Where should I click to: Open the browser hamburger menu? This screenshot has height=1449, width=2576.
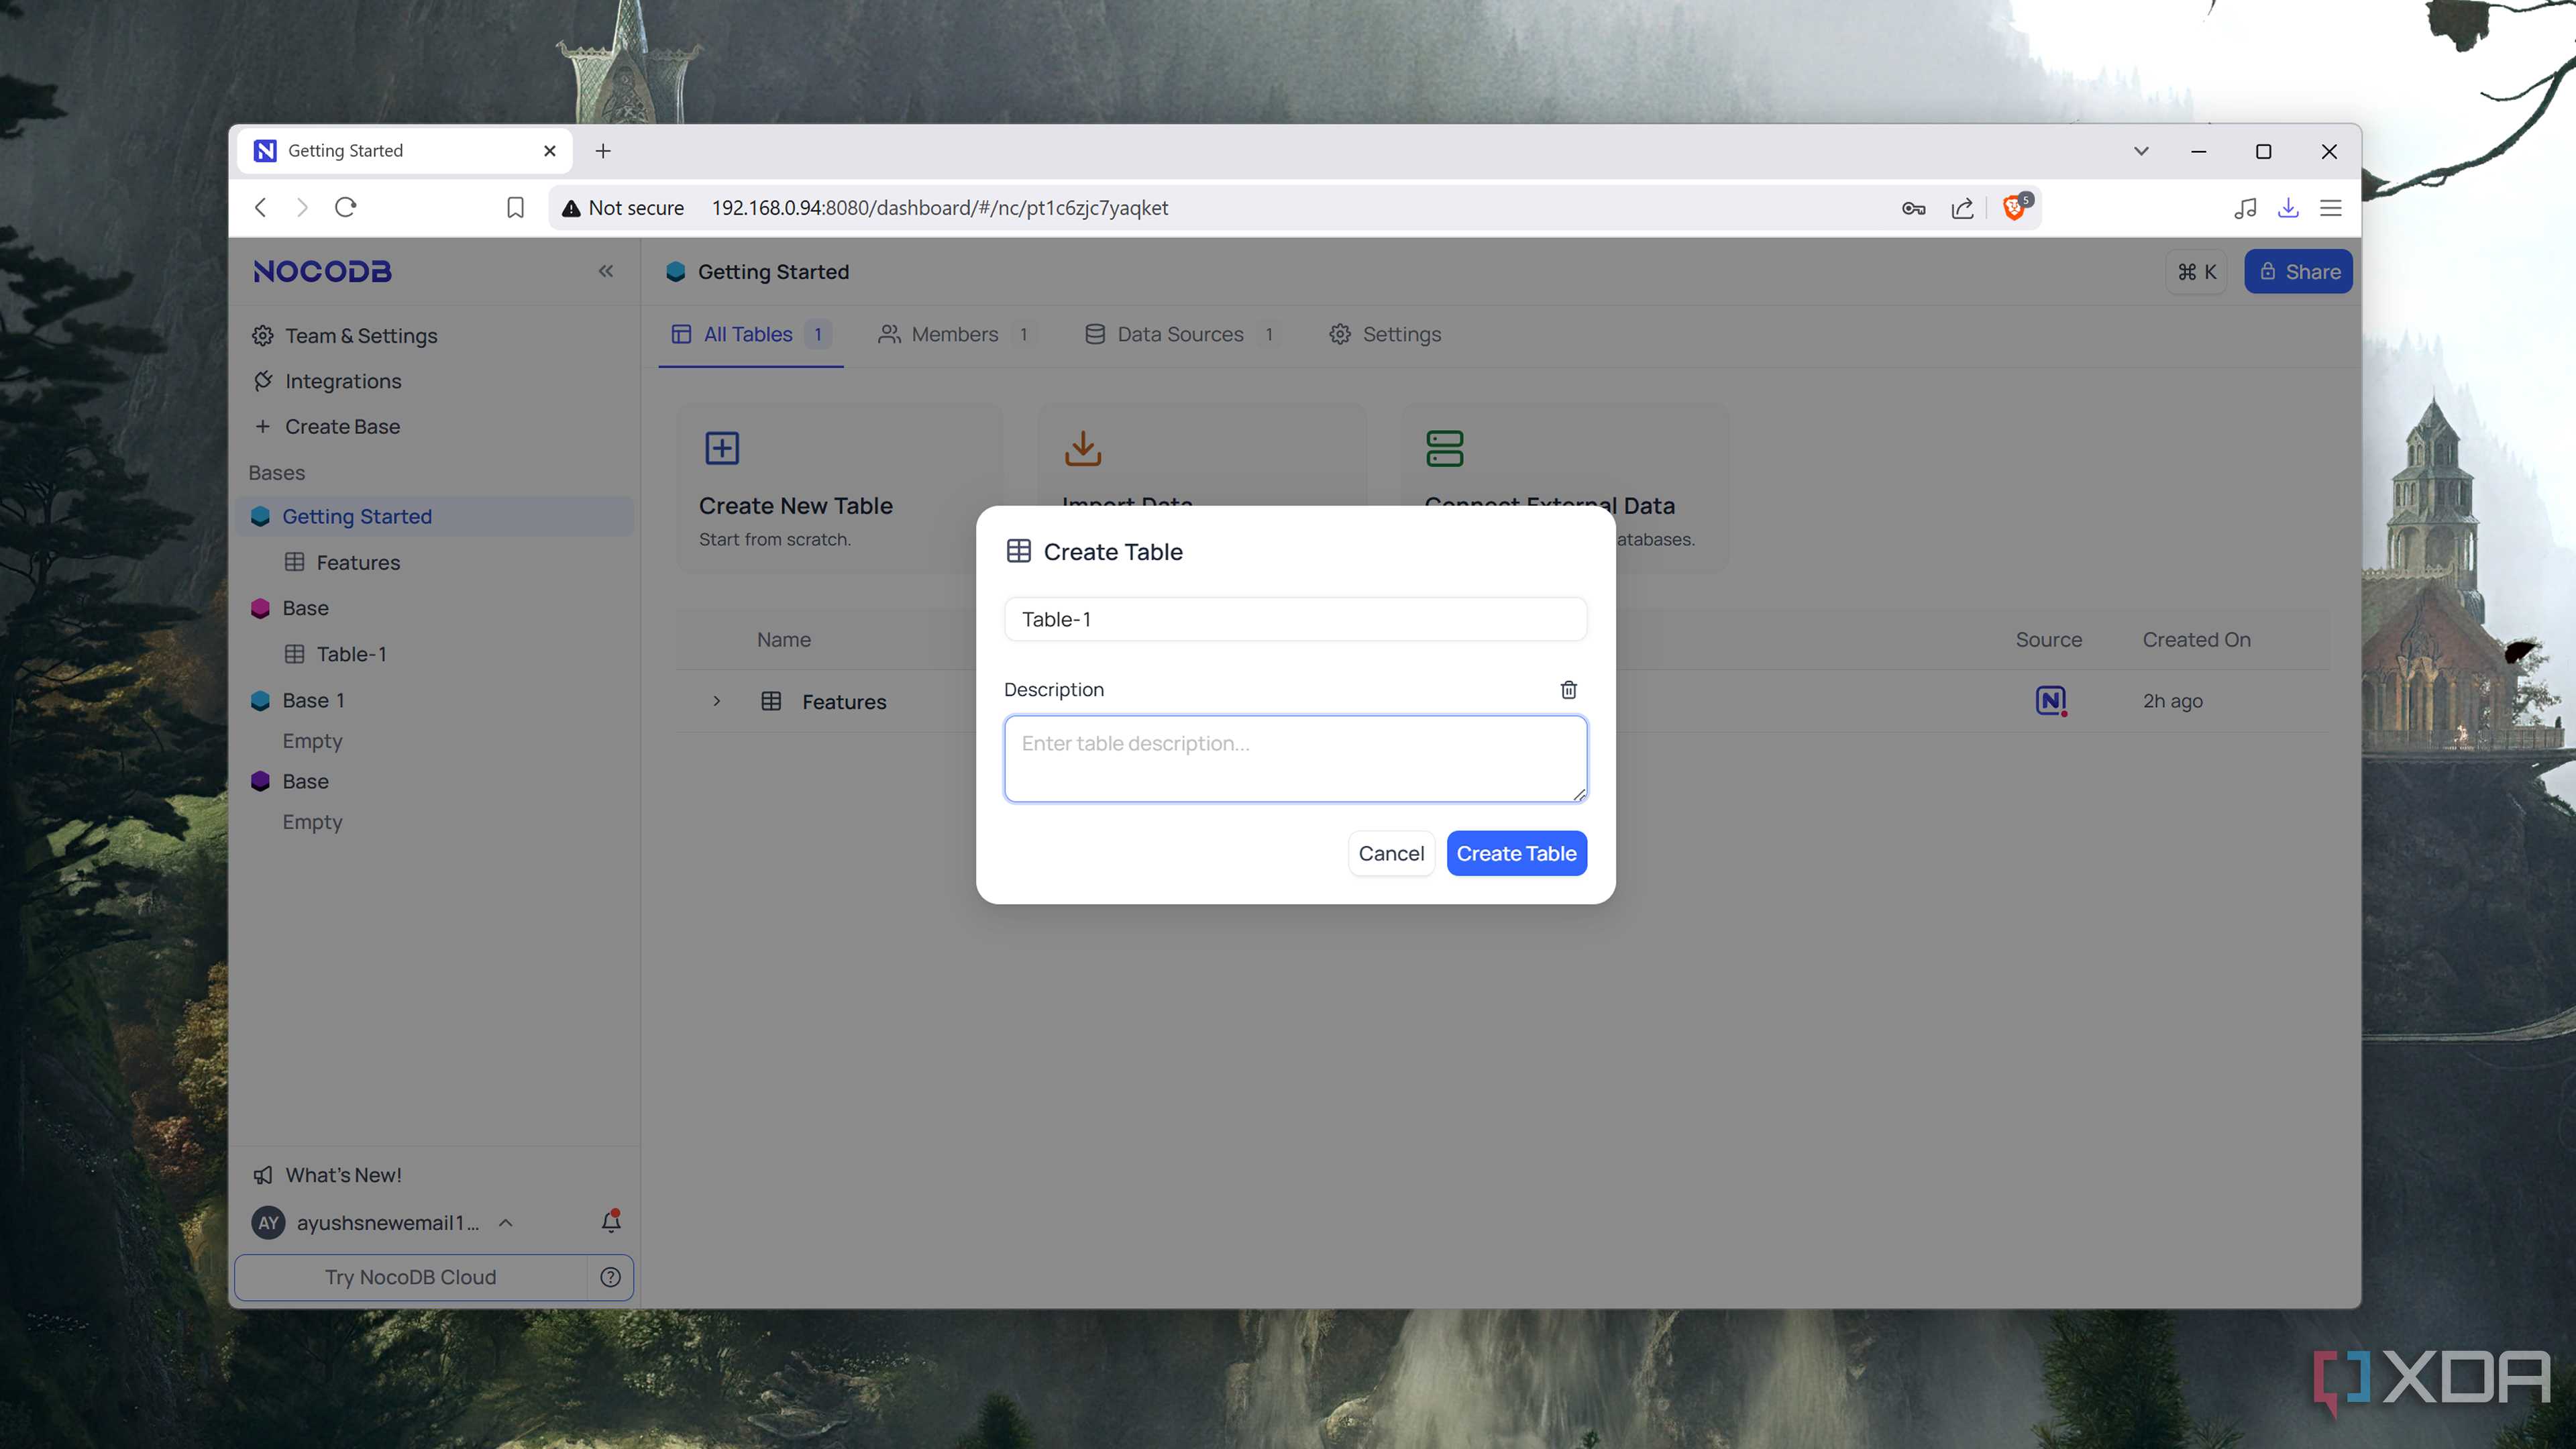(2331, 208)
